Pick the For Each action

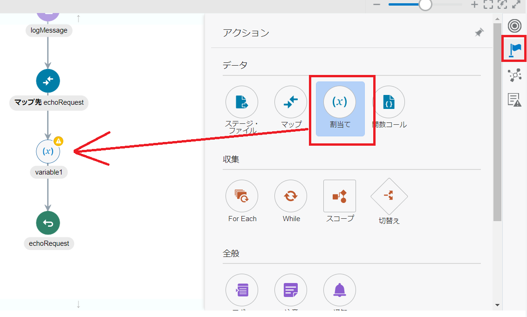(242, 196)
